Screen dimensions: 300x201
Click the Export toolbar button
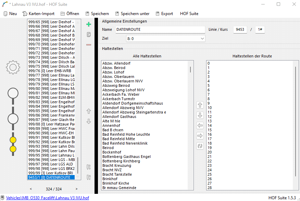point(164,14)
